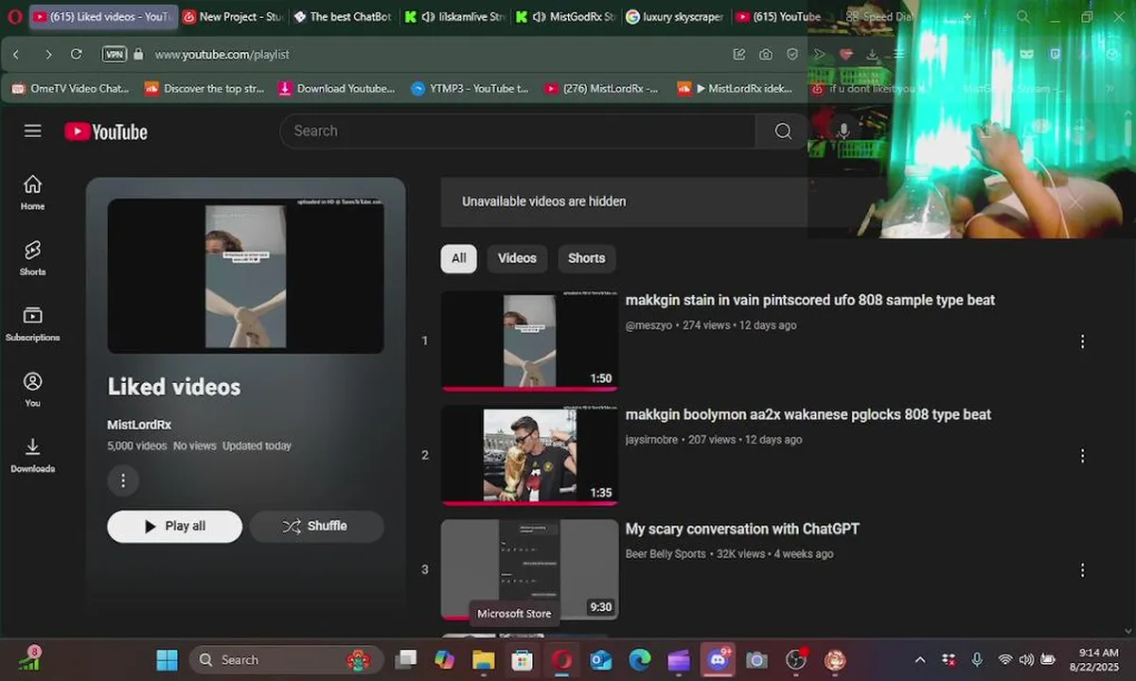This screenshot has height=681, width=1136.
Task: Switch to the luxury skyscraper tab
Action: coord(676,17)
